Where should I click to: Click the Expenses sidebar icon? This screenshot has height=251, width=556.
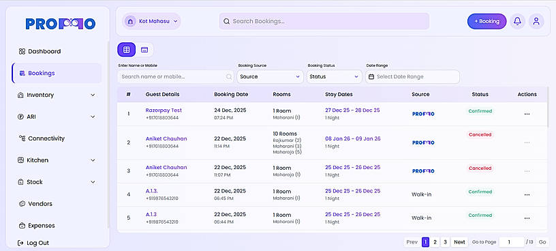click(x=22, y=226)
